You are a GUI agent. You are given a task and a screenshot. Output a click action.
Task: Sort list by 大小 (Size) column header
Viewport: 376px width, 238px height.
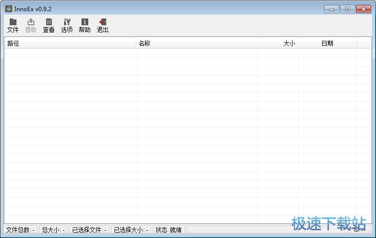tap(278, 43)
